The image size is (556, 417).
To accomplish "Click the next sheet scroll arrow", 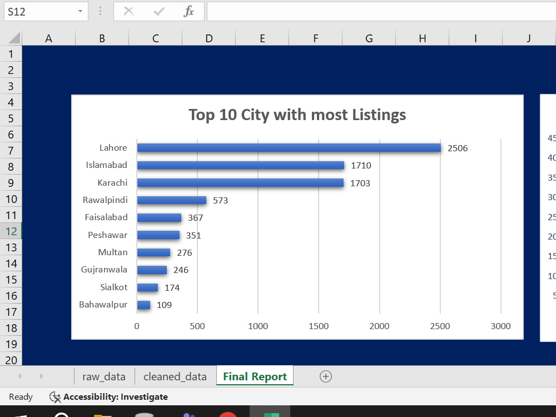I will [41, 376].
